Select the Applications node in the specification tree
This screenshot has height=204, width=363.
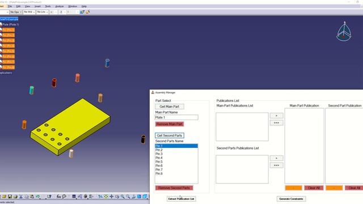click(6, 73)
